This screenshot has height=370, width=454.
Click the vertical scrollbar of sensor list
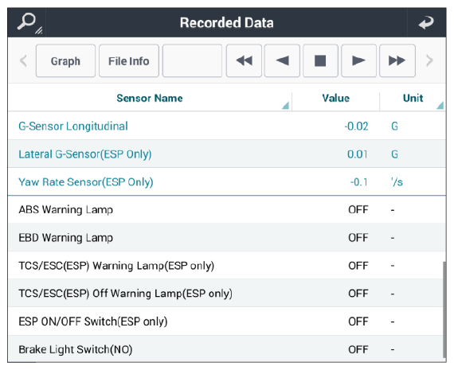[x=444, y=310]
